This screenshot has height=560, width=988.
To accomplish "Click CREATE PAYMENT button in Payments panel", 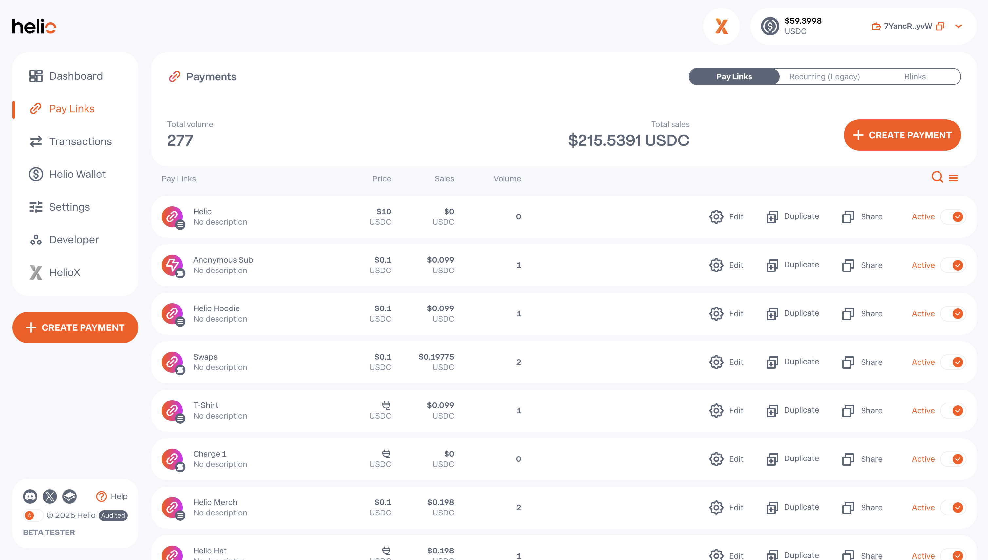I will point(902,135).
